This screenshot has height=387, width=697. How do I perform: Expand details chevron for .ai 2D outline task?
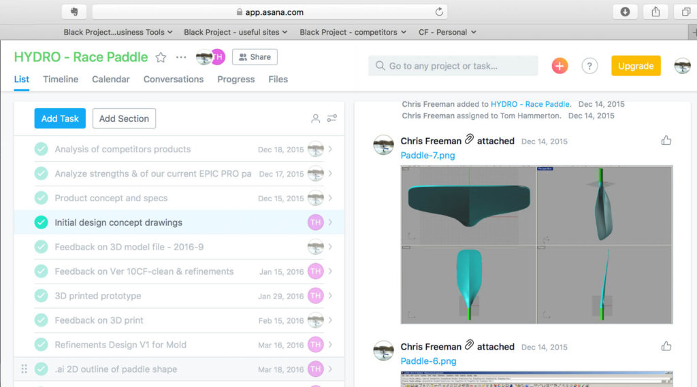click(330, 369)
